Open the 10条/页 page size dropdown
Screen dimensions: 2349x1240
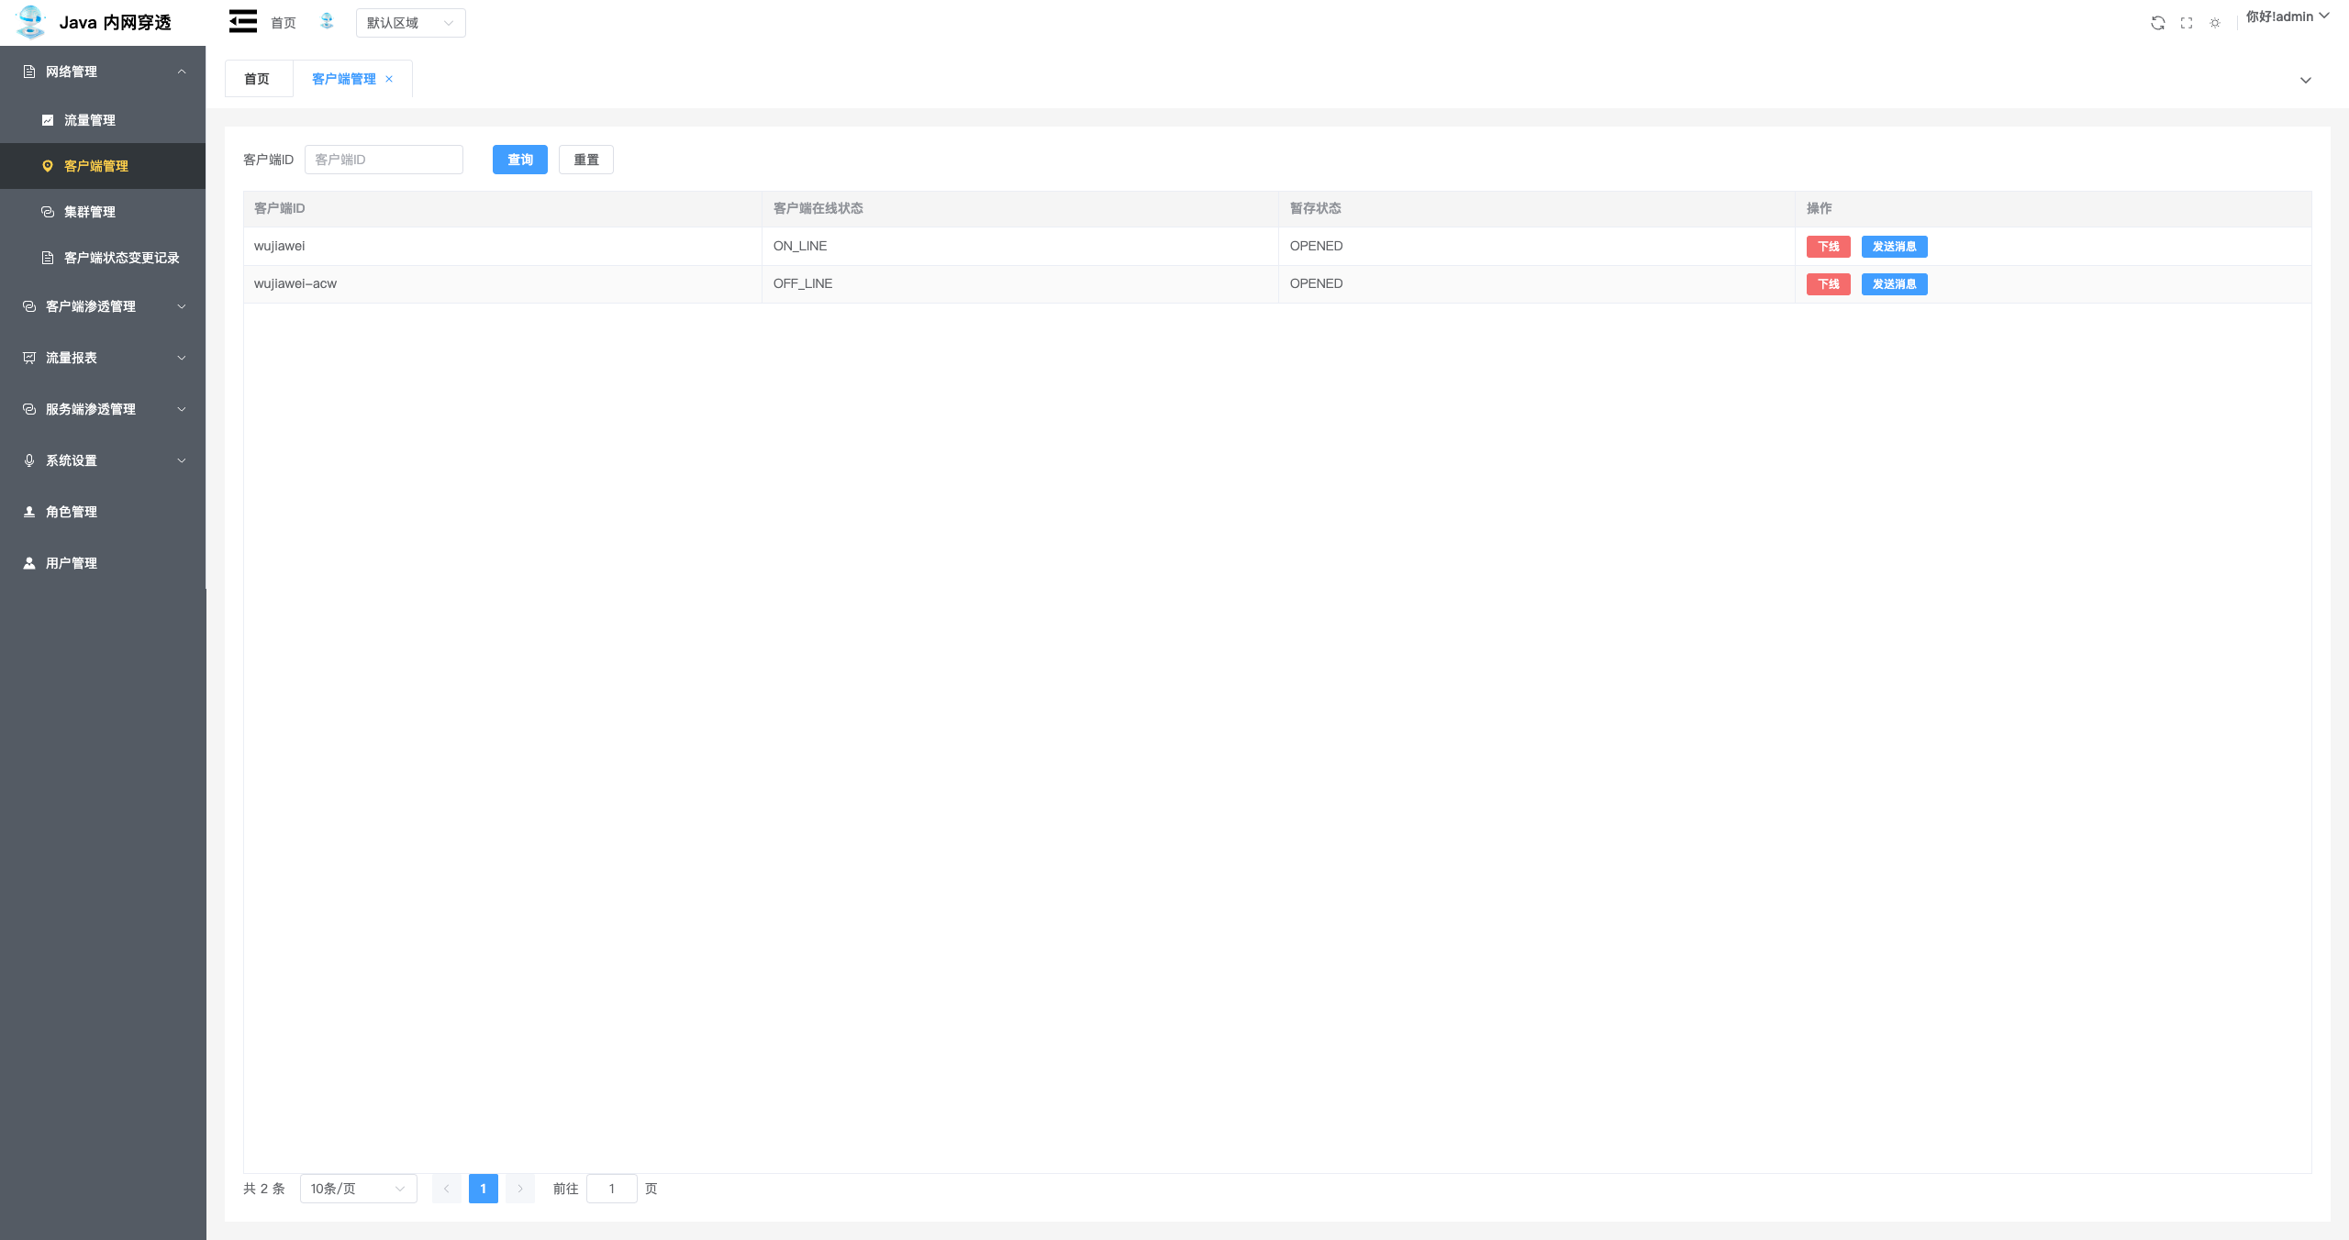(x=358, y=1189)
